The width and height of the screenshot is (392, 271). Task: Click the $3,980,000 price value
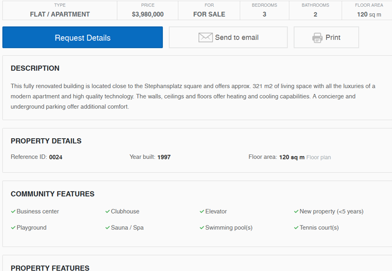coord(148,14)
